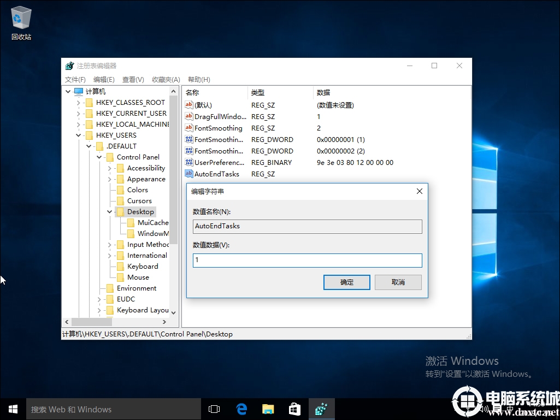Expand the Appearance key
560x420 pixels.
110,179
